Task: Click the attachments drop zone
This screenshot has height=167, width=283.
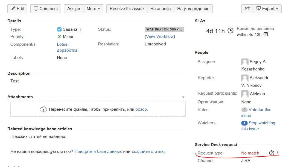Action: click(x=98, y=109)
